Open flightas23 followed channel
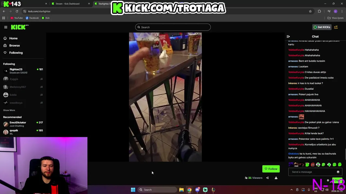The image size is (346, 194). [x=23, y=71]
